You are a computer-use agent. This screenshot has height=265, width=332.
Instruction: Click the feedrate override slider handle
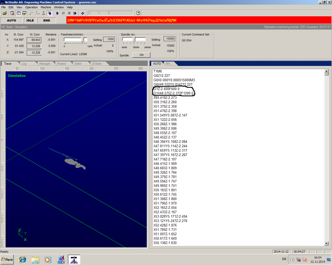point(82,40)
